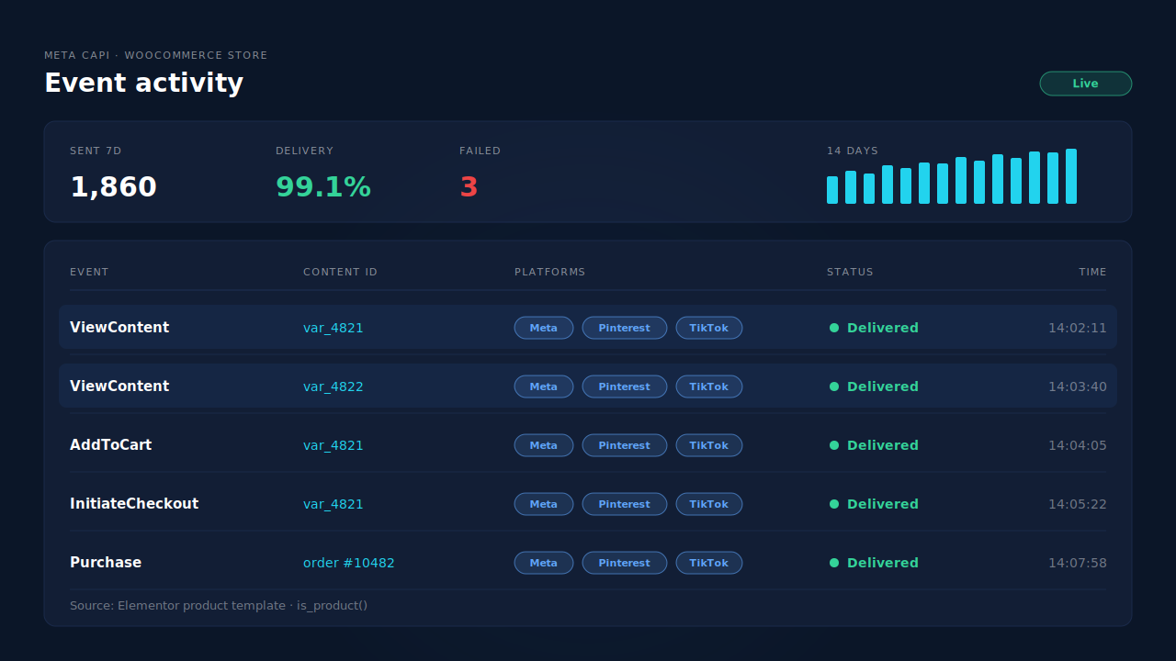Click the Delivered status of the Purchase row

click(874, 563)
